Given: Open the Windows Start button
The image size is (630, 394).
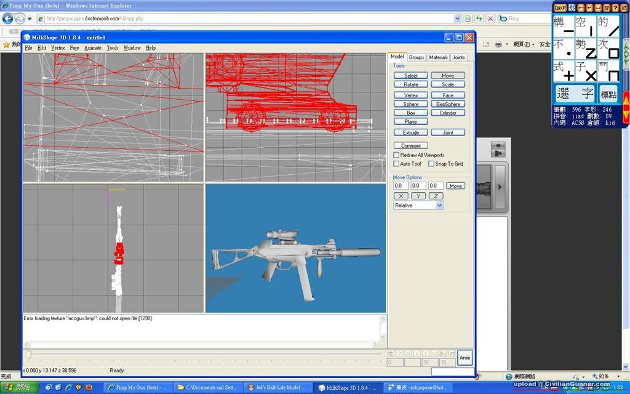Looking at the screenshot, I should [18, 387].
